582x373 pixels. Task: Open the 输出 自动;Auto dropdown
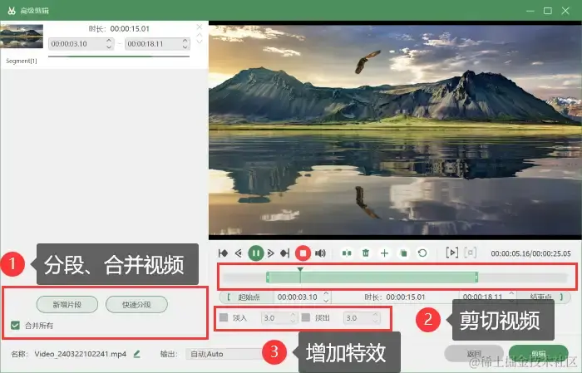click(224, 354)
